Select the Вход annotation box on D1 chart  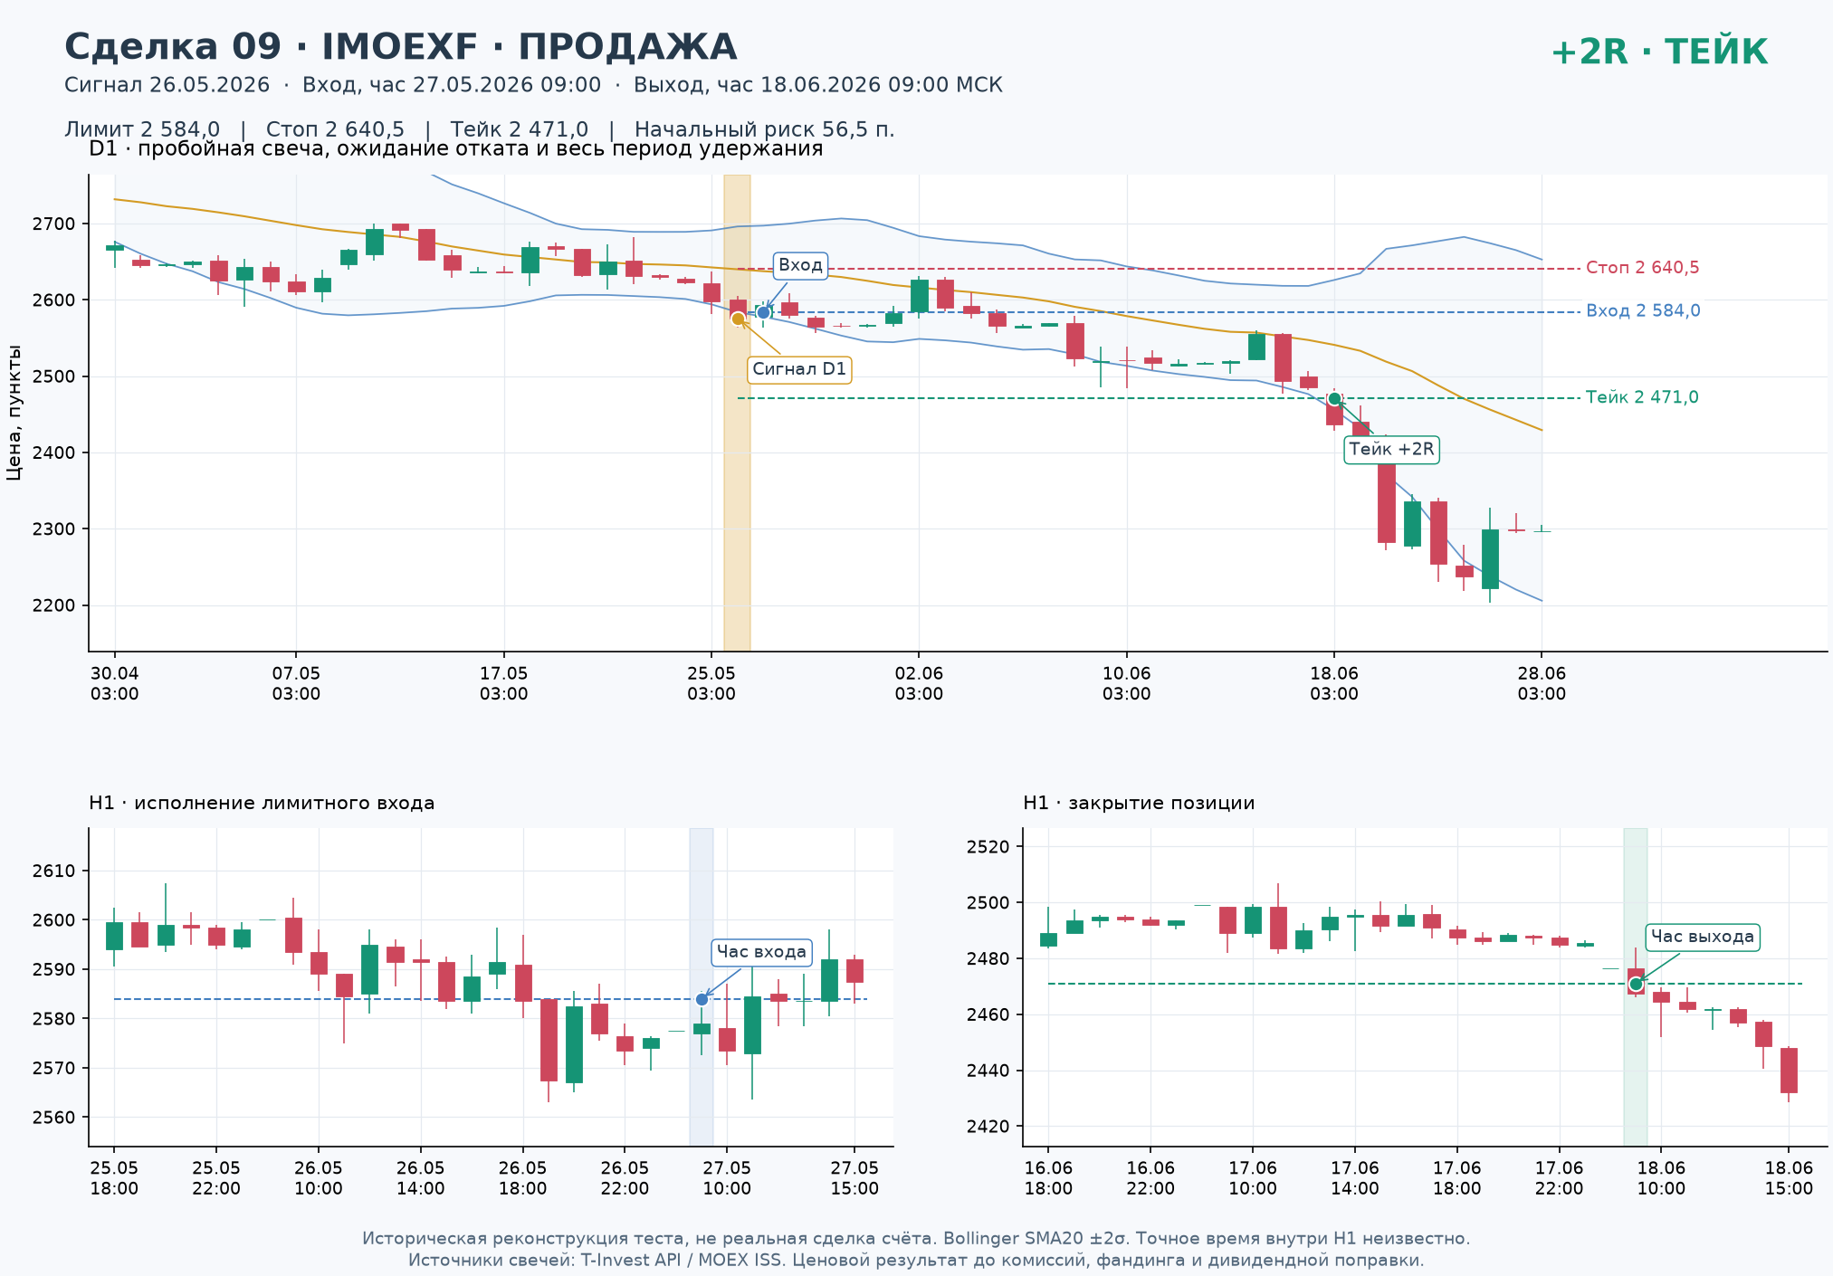point(800,265)
